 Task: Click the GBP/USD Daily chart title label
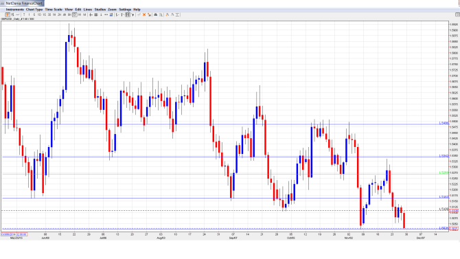pos(18,19)
